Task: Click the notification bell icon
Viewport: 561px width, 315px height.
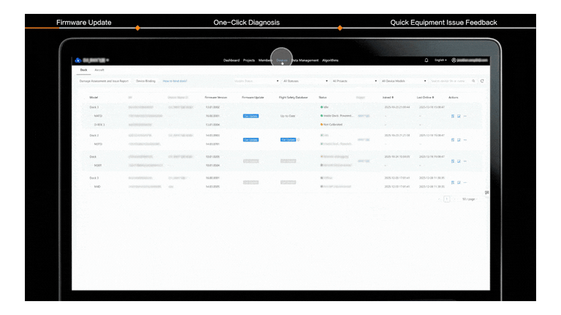Action: 427,61
